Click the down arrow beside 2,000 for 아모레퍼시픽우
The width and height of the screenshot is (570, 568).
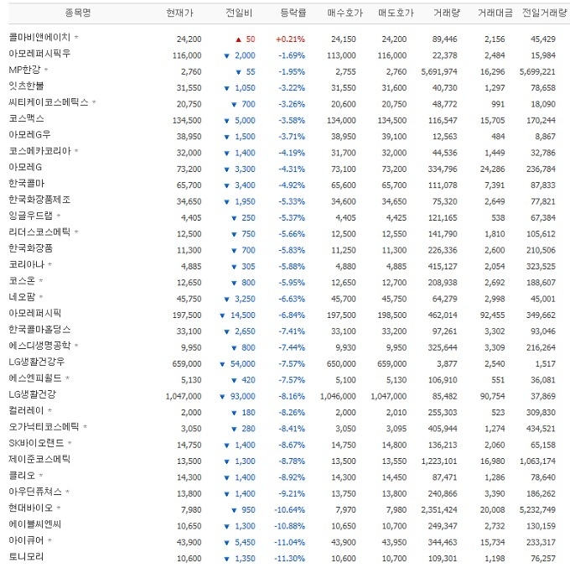227,55
